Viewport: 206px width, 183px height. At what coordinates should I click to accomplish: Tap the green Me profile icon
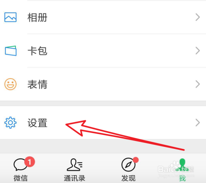click(183, 165)
